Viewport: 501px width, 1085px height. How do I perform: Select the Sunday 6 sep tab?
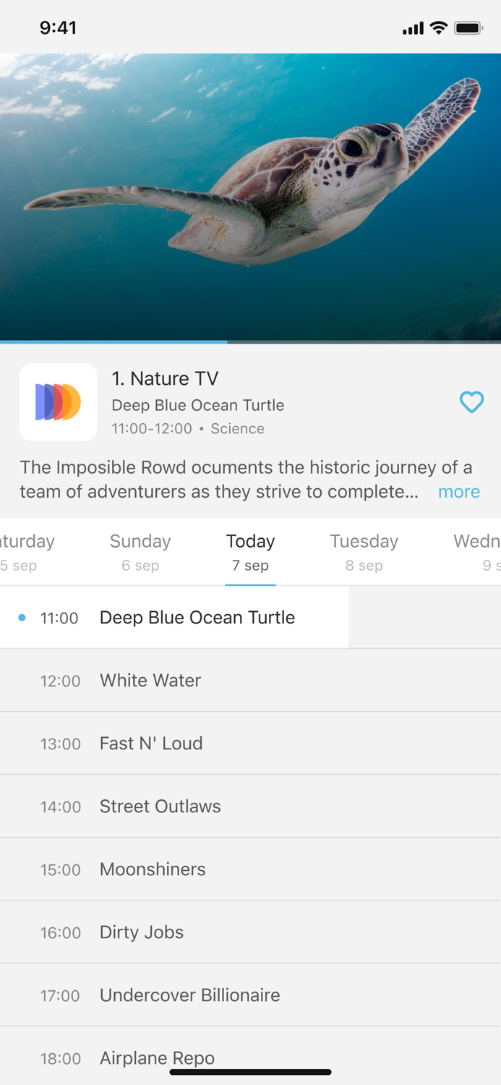click(x=140, y=552)
